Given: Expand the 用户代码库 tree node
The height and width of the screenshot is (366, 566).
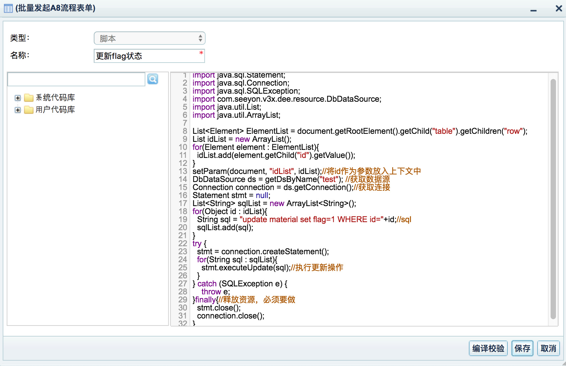Looking at the screenshot, I should pyautogui.click(x=18, y=110).
